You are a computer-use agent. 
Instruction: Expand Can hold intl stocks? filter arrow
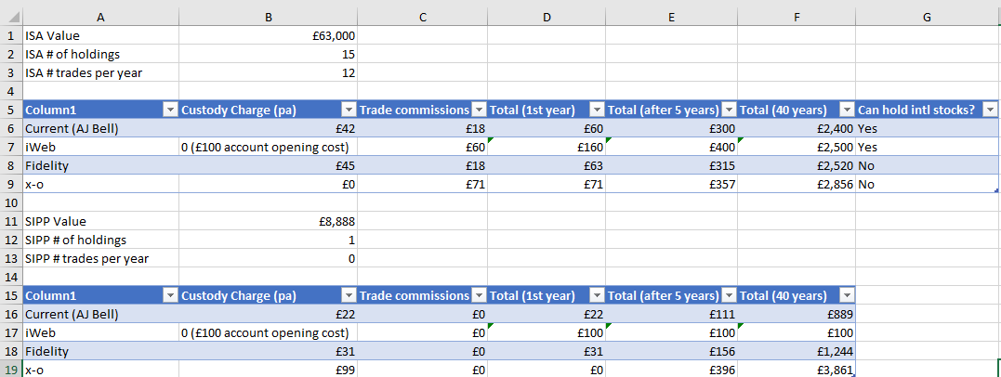click(x=990, y=110)
